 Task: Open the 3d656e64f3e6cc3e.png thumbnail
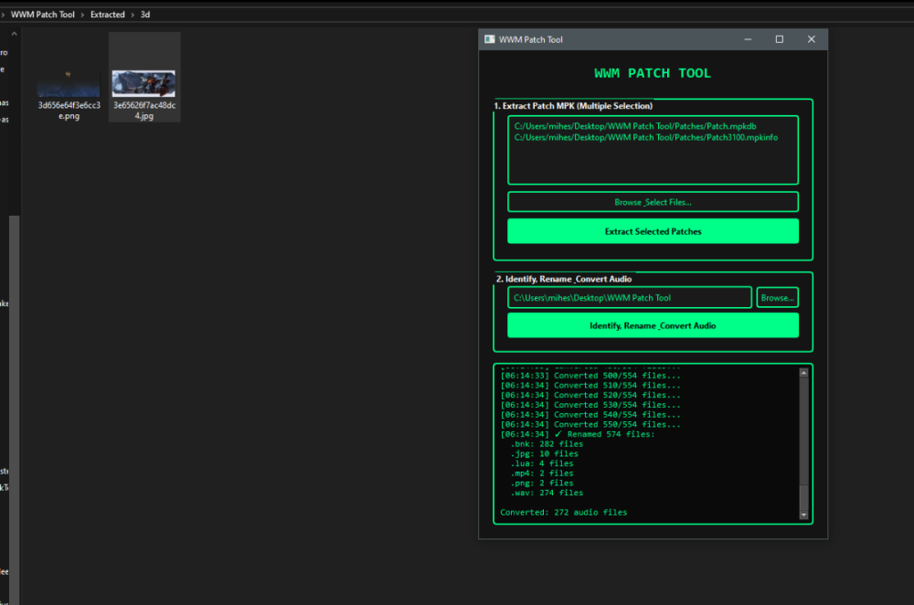point(69,84)
